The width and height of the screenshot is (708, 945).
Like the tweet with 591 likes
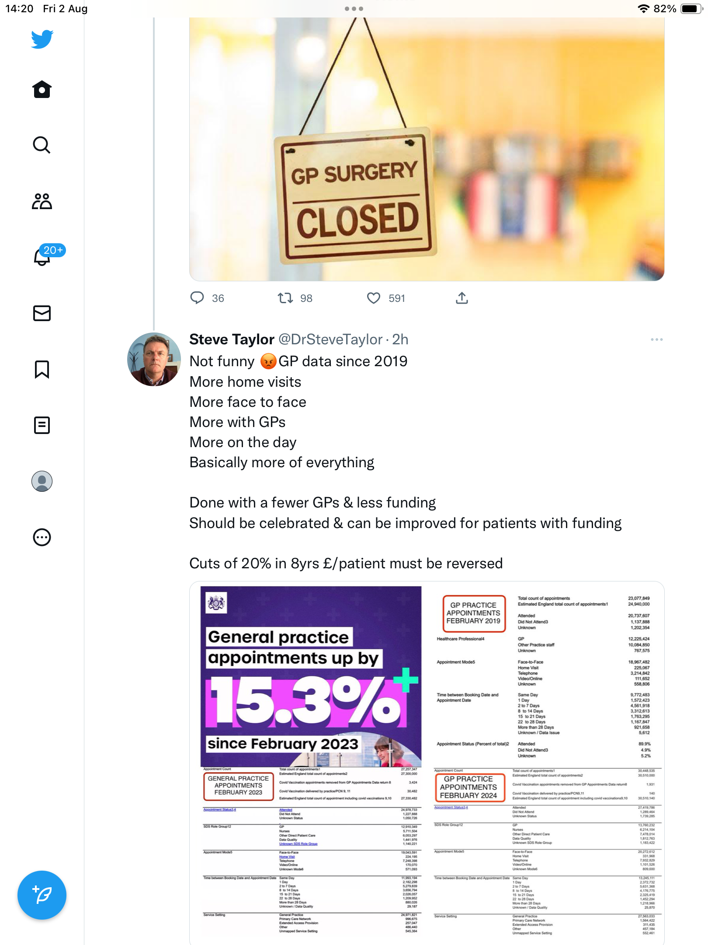[374, 298]
